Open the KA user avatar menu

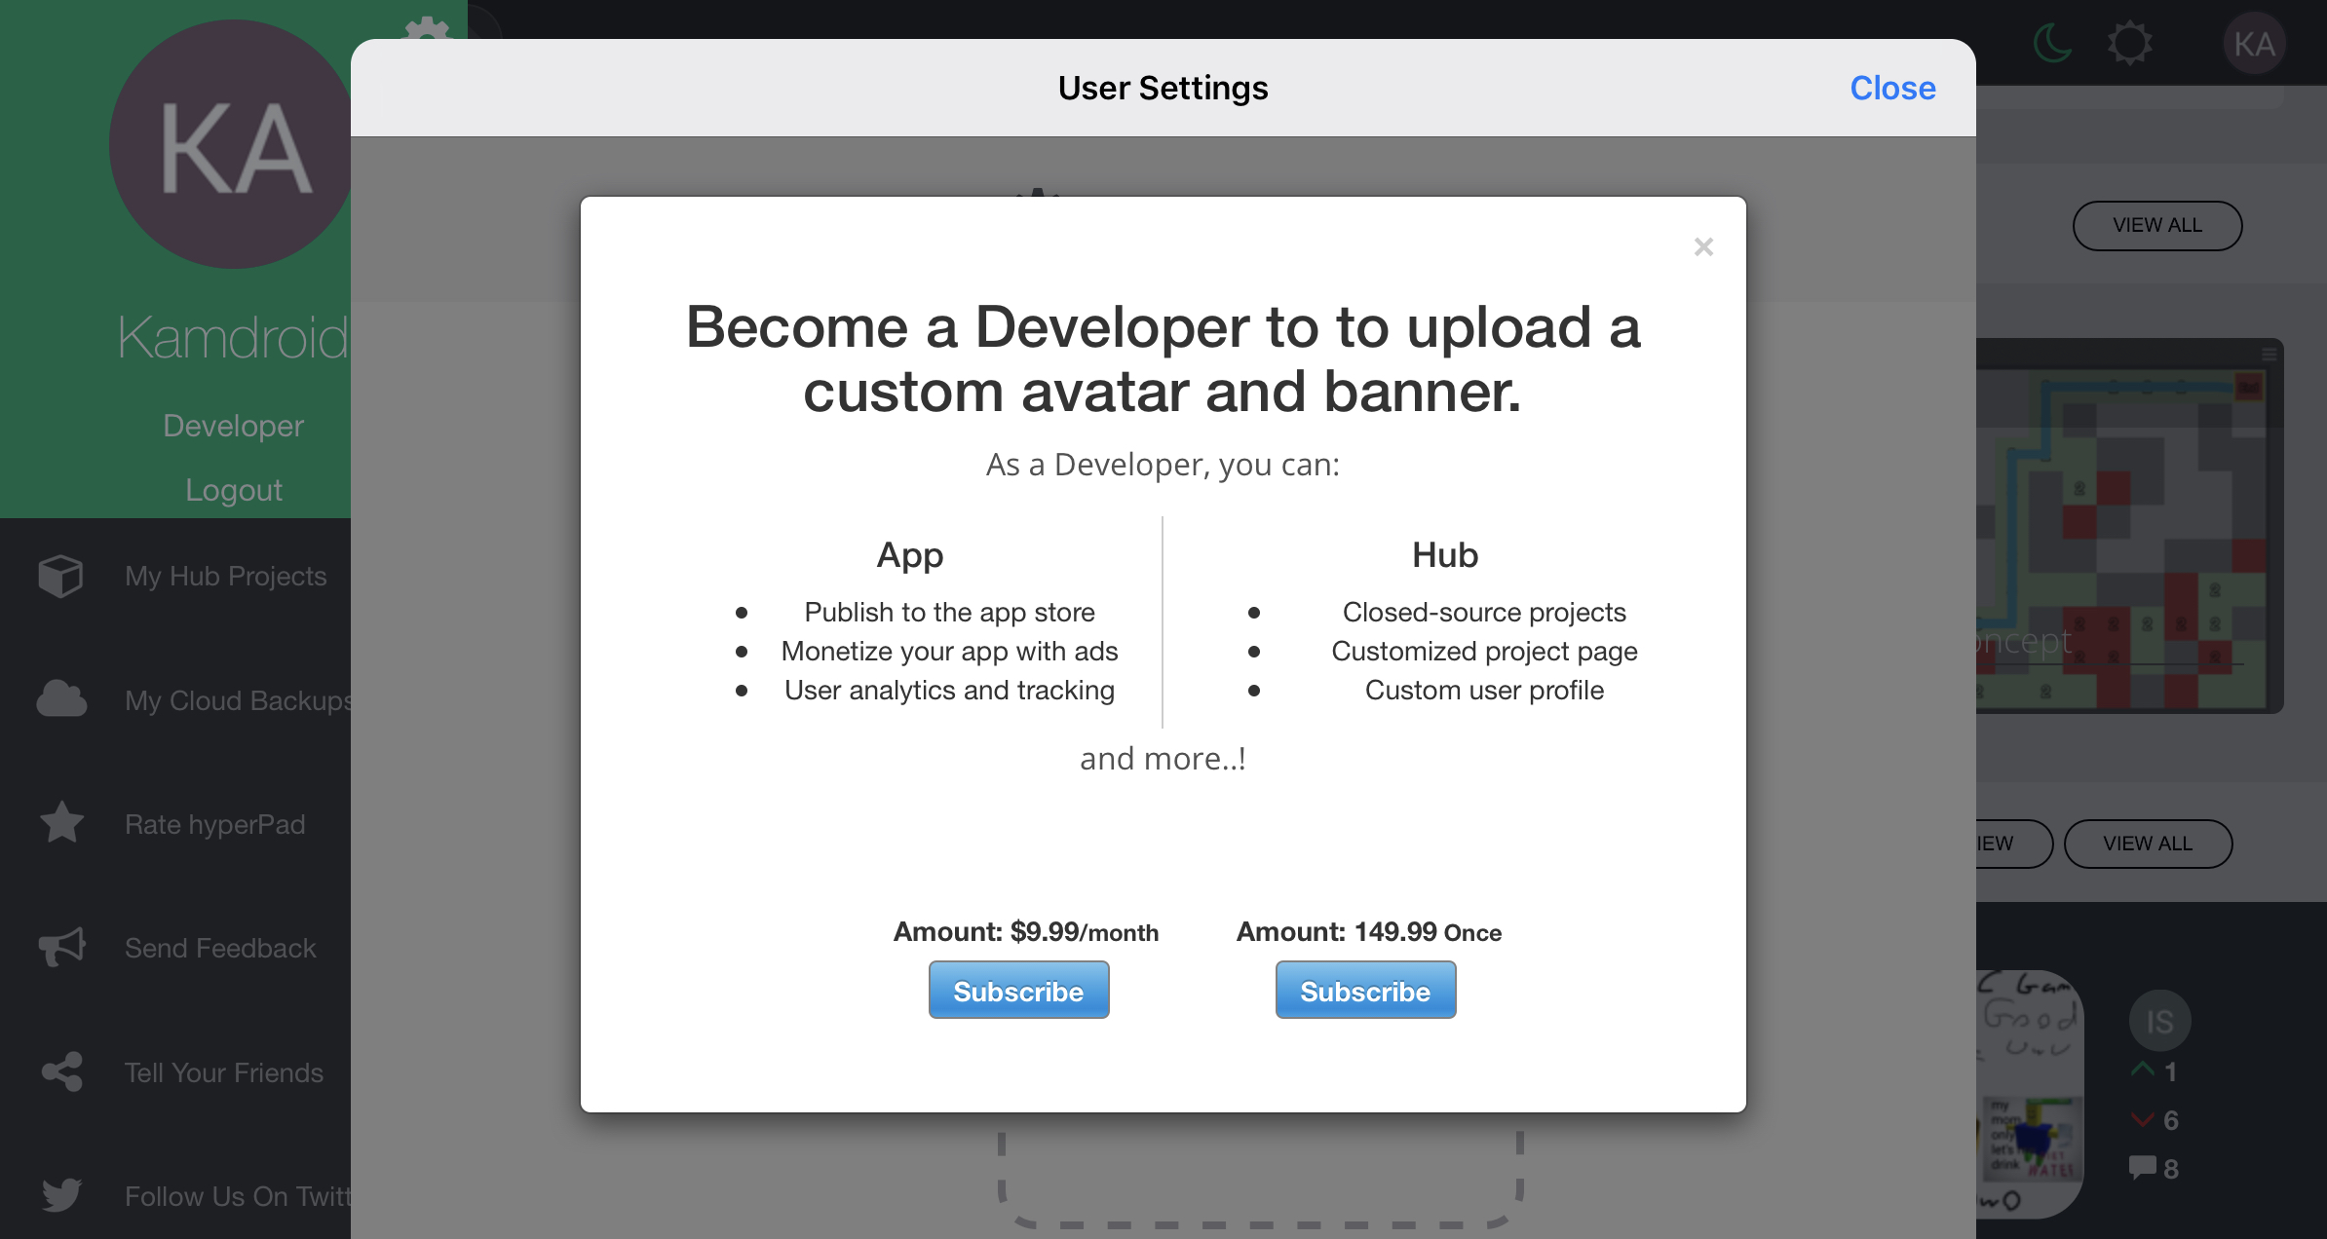[x=2254, y=44]
